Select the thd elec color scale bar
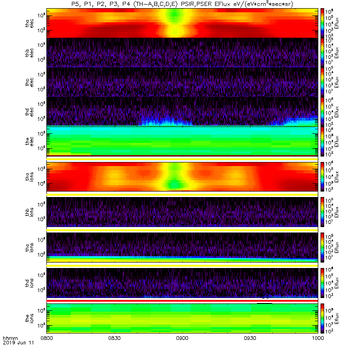 tap(322, 111)
